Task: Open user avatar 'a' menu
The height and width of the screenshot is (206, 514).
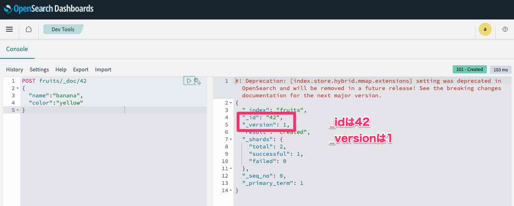Action: pyautogui.click(x=485, y=29)
